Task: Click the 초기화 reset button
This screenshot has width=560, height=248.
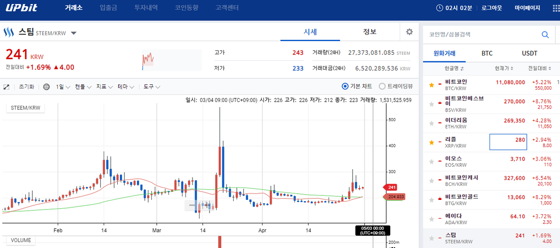Action: tap(26, 87)
